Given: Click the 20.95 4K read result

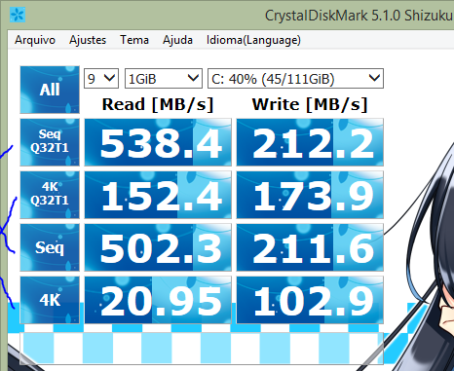Looking at the screenshot, I should click(158, 300).
